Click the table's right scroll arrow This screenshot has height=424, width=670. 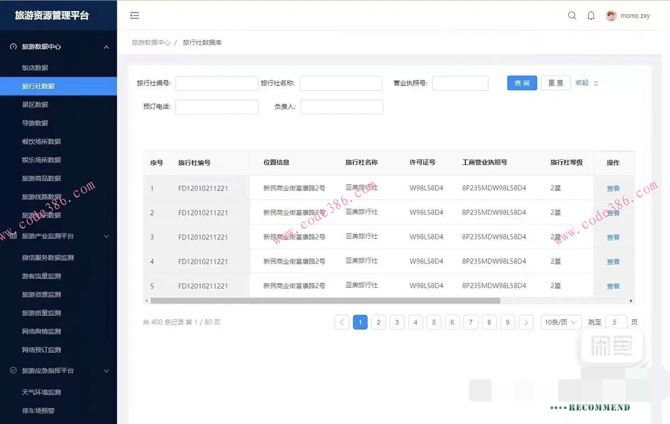pyautogui.click(x=631, y=301)
